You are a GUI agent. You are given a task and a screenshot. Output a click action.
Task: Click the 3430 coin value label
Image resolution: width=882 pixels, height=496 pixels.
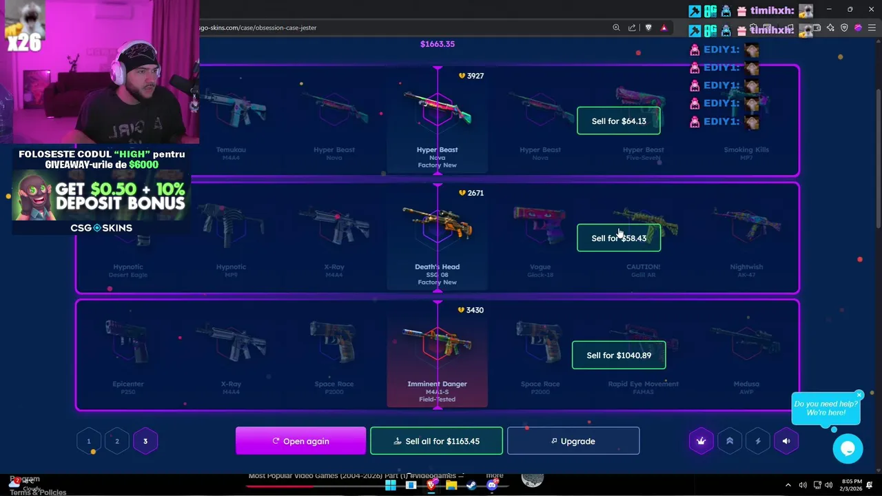471,310
